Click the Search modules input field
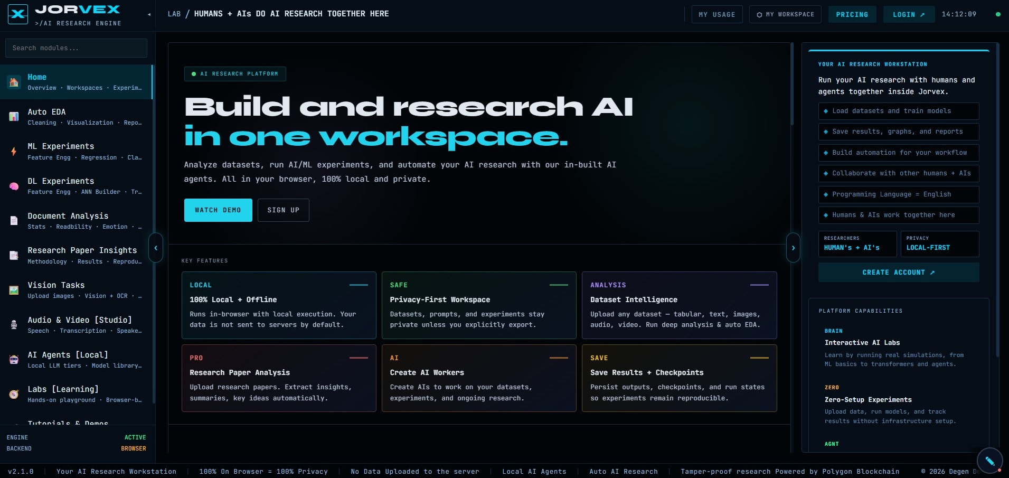This screenshot has height=478, width=1009. pos(76,48)
